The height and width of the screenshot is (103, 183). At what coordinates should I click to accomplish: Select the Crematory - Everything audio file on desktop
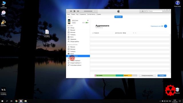point(47,33)
